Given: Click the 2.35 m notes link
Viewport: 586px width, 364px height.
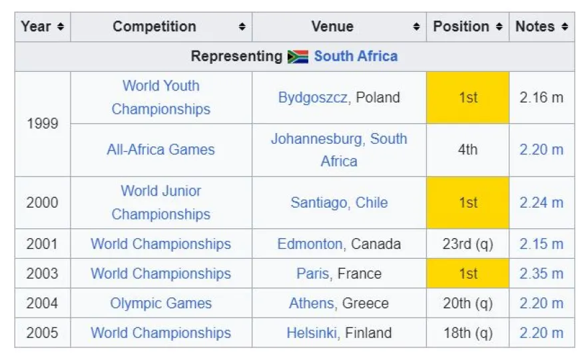Looking at the screenshot, I should pyautogui.click(x=541, y=273).
